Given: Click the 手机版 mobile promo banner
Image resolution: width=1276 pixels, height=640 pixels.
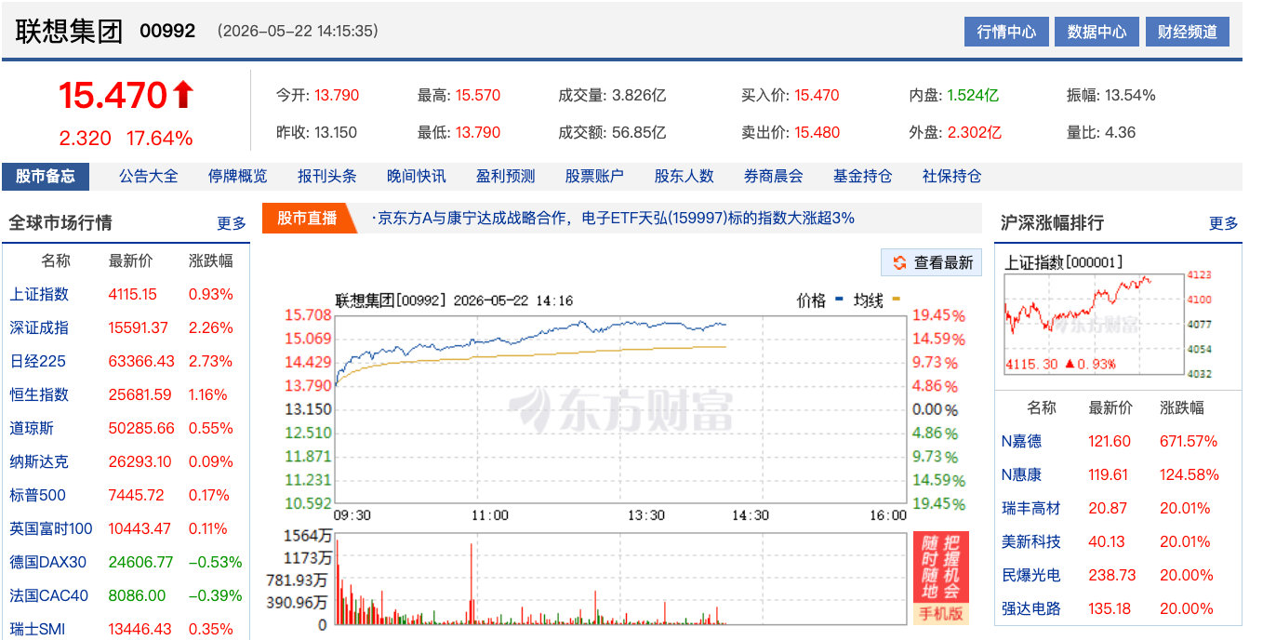Looking at the screenshot, I should click(942, 578).
